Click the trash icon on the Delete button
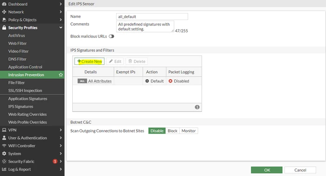Viewport: 326px width, 176px height. tap(130, 61)
